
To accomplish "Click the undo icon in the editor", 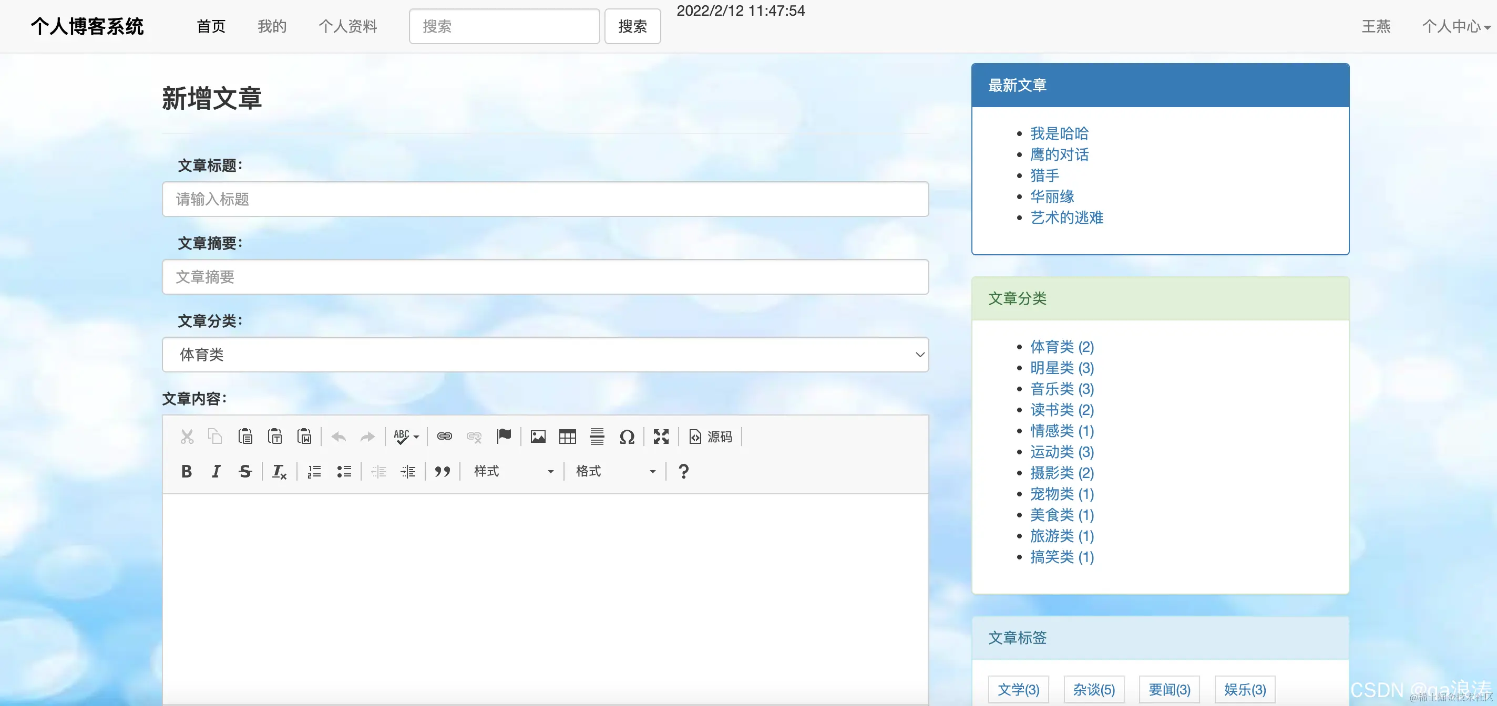I will [338, 437].
